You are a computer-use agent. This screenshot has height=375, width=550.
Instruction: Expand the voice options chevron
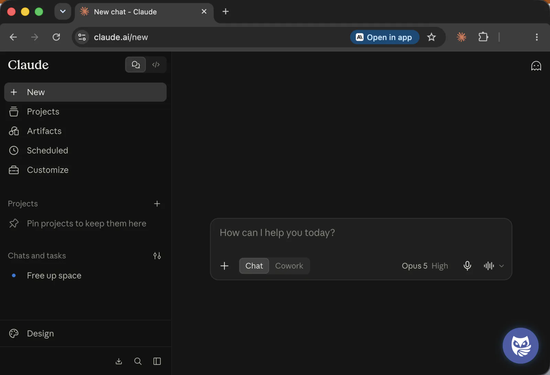502,266
